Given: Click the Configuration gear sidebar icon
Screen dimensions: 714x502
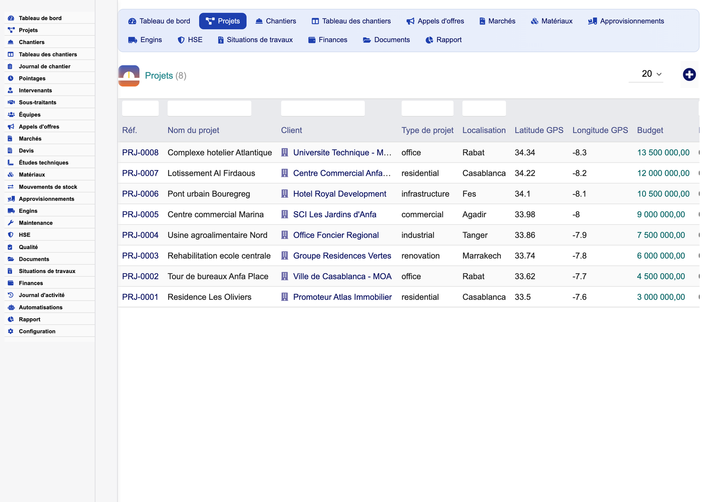Looking at the screenshot, I should (x=11, y=331).
